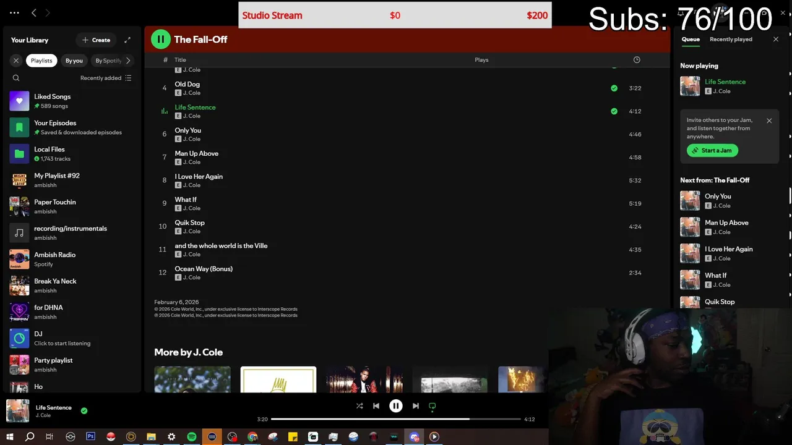
Task: Click the Title column header
Action: [x=180, y=60]
